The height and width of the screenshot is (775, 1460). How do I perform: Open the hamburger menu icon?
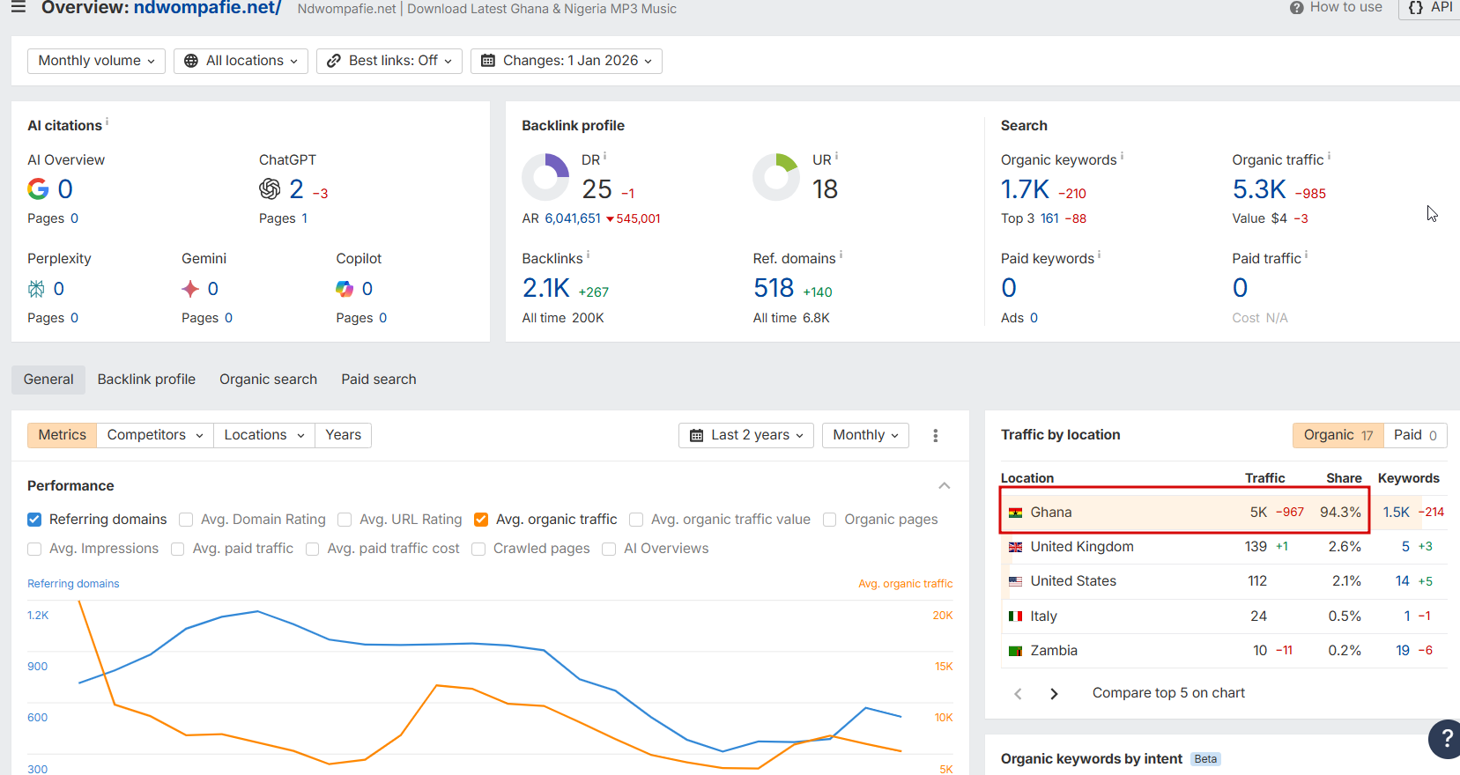[19, 7]
